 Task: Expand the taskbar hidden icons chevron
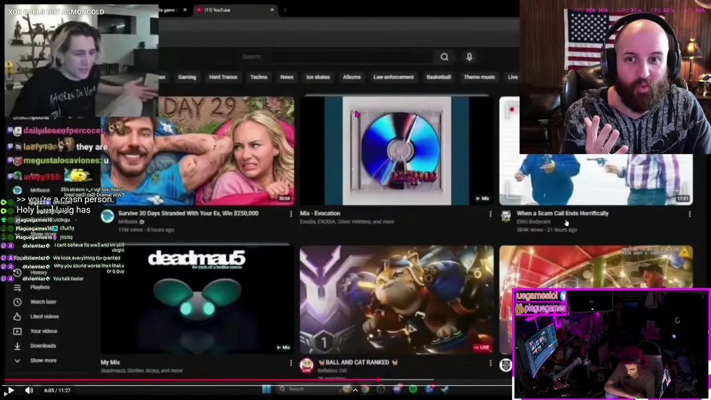coord(355,389)
